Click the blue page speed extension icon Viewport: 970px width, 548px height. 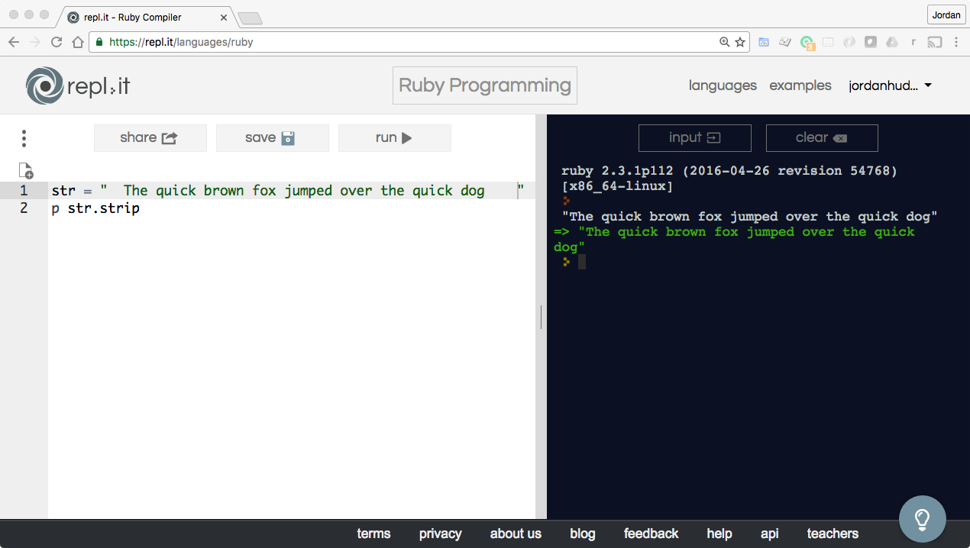(764, 43)
